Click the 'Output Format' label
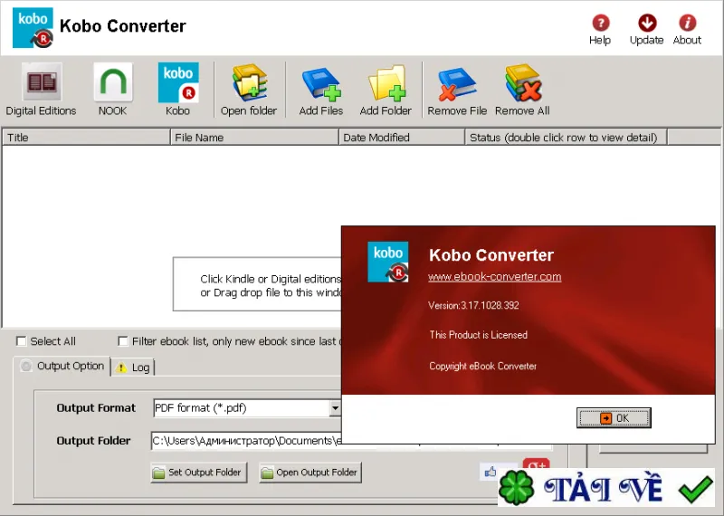The height and width of the screenshot is (516, 724). [96, 408]
